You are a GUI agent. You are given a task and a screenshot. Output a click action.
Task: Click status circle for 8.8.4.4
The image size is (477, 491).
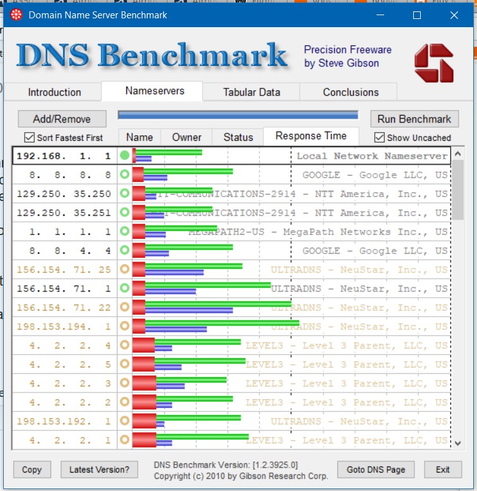pos(124,250)
